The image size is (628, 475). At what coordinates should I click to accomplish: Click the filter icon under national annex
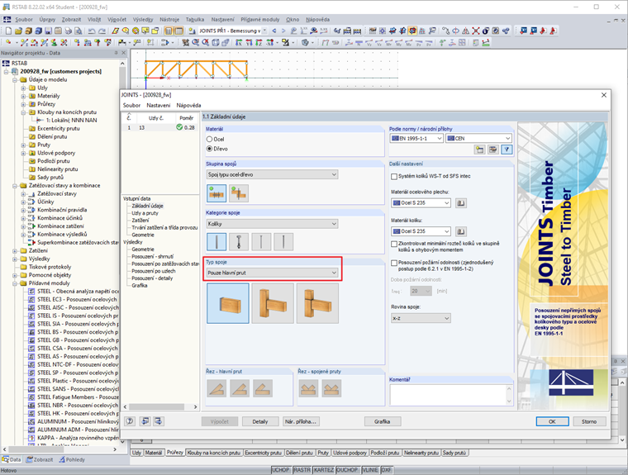506,150
